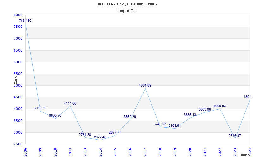Click the Euro axis label
This screenshot has width=253, height=158.
tap(15, 80)
